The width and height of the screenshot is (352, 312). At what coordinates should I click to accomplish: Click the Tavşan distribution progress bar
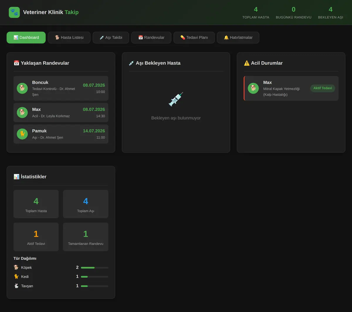coord(94,286)
